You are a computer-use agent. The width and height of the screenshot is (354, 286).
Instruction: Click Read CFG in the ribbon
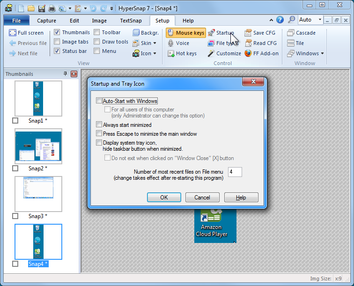260,43
